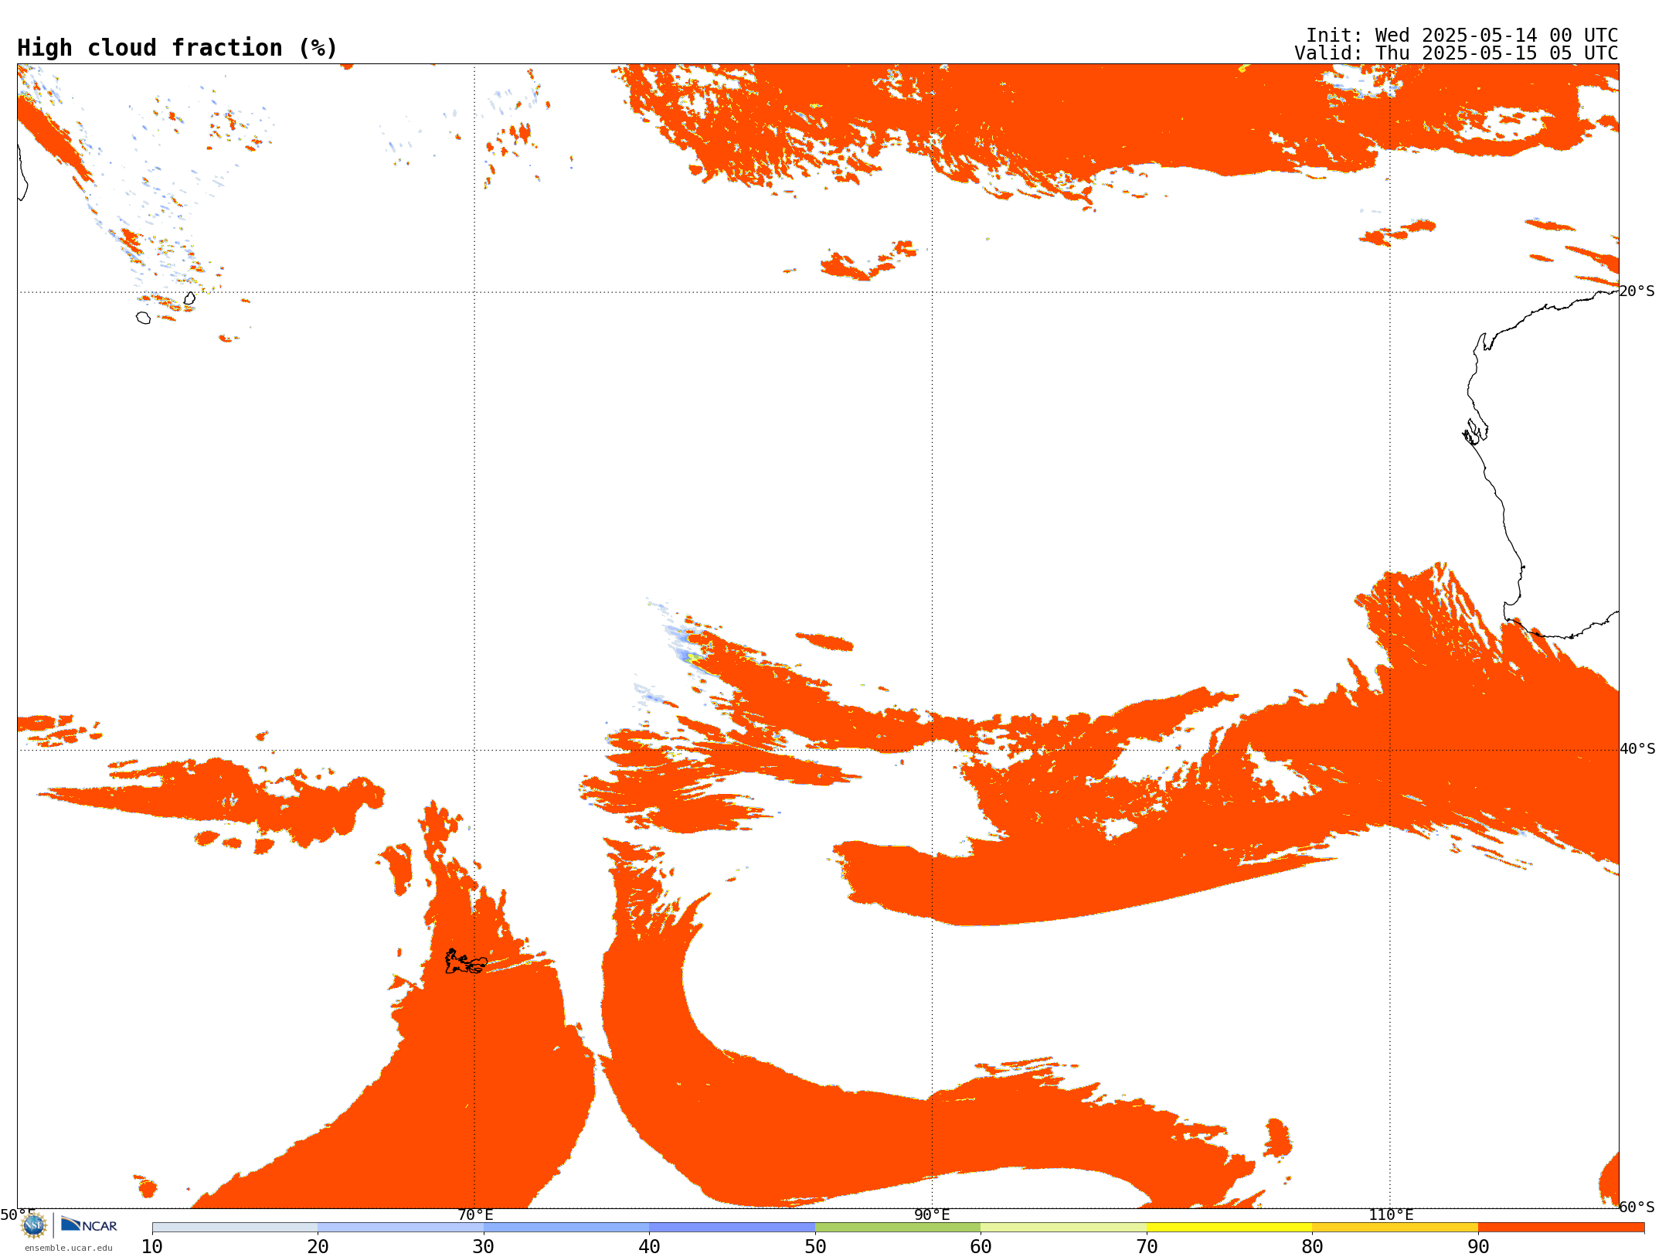Pick the orange-red 90+ colorbar segment

click(x=1561, y=1228)
